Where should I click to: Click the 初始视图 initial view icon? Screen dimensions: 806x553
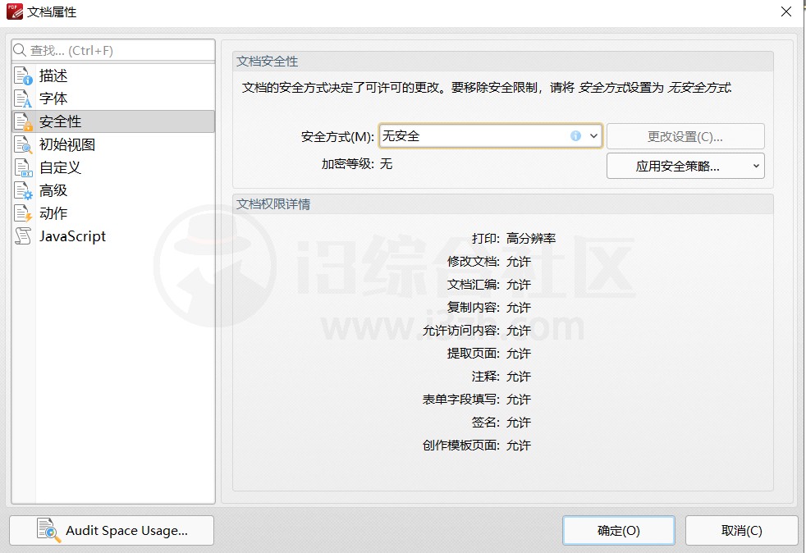23,145
